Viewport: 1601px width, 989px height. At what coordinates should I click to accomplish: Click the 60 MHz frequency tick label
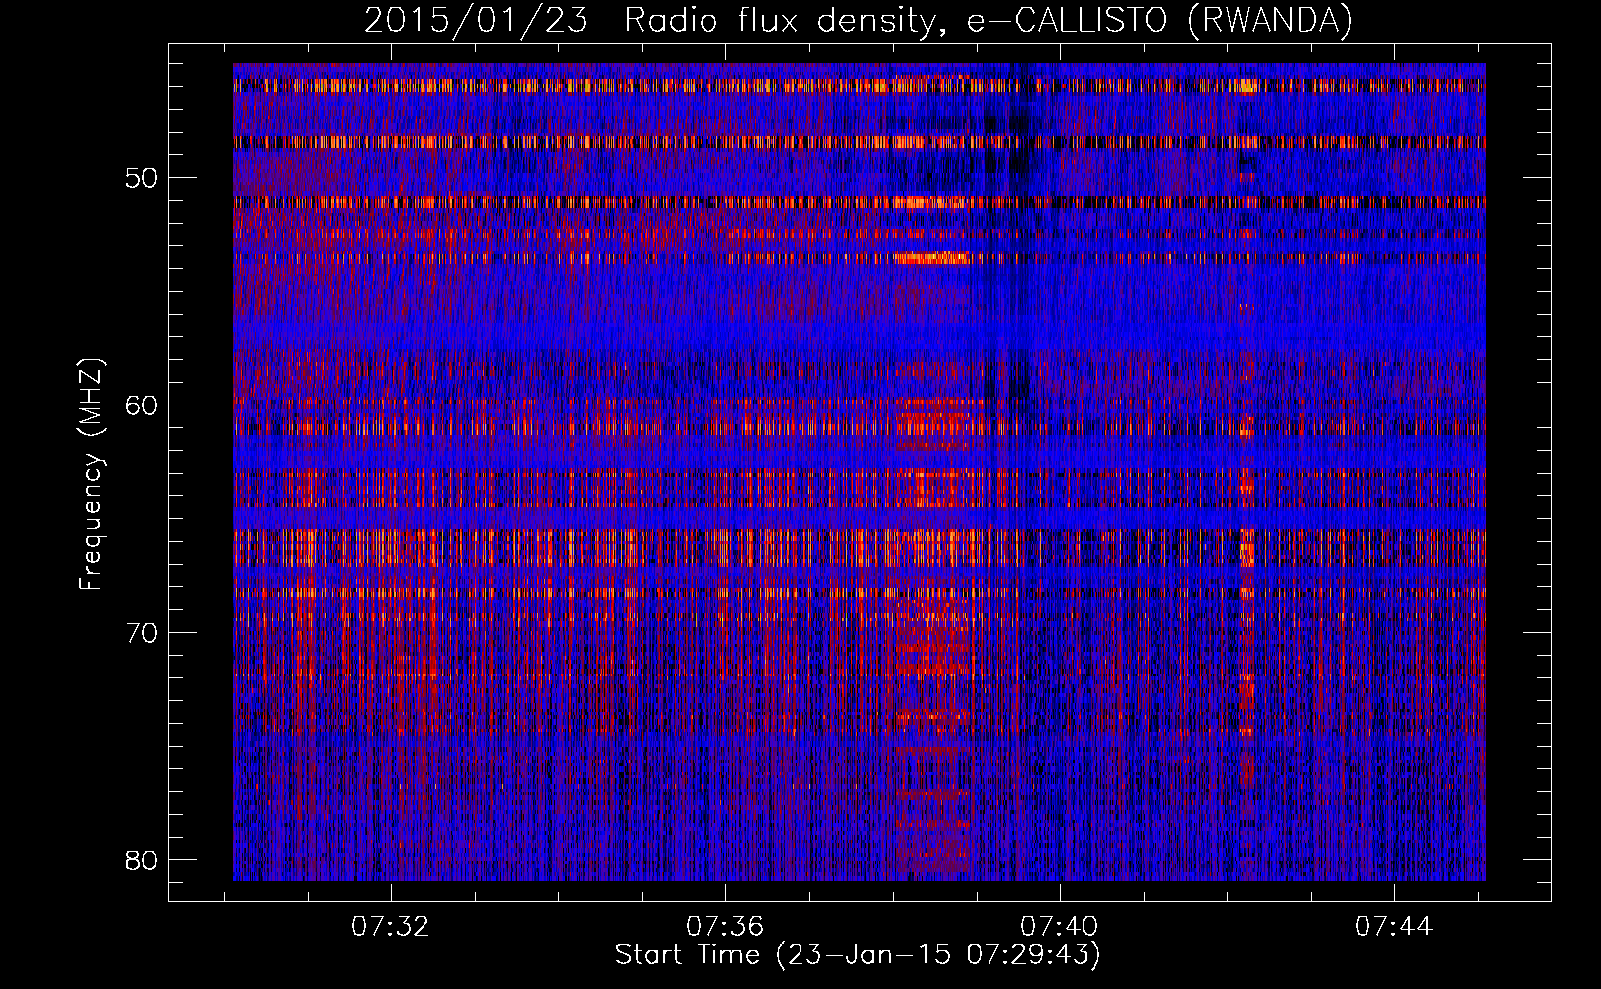(142, 405)
